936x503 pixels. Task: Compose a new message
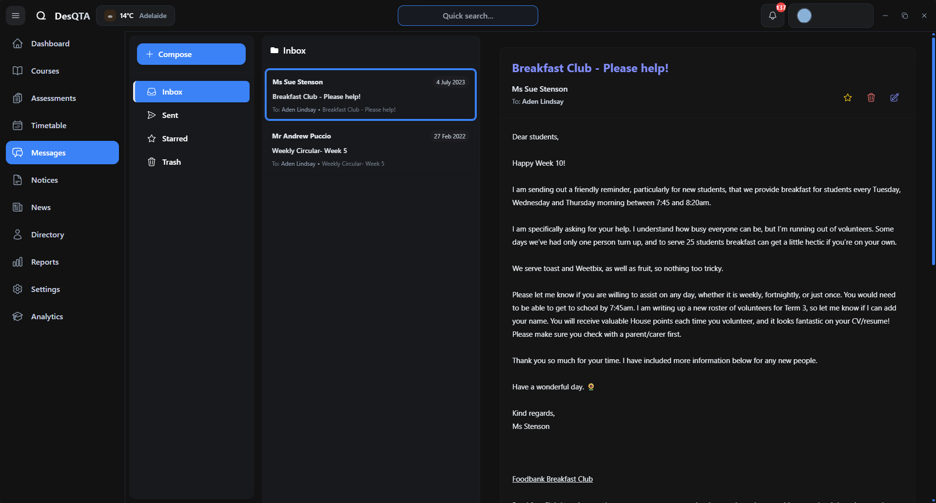tap(191, 54)
